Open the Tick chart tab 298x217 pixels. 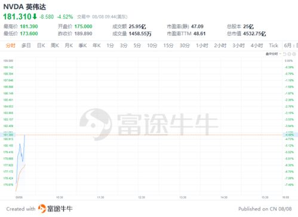pos(274,45)
